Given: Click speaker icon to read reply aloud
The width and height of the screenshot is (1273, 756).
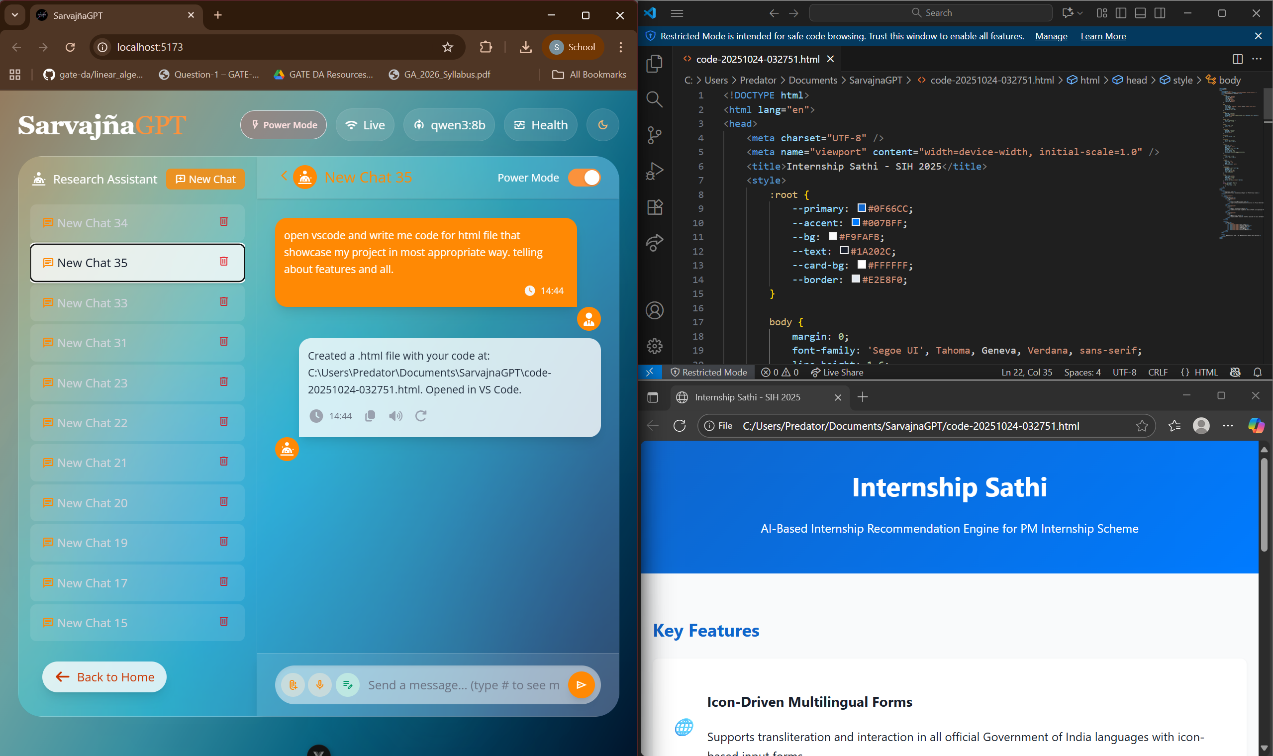Looking at the screenshot, I should pyautogui.click(x=395, y=416).
